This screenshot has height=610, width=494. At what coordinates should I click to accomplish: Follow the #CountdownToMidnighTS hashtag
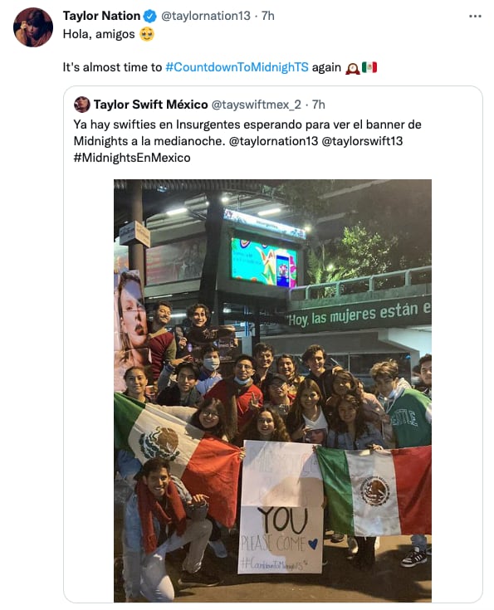pyautogui.click(x=237, y=67)
